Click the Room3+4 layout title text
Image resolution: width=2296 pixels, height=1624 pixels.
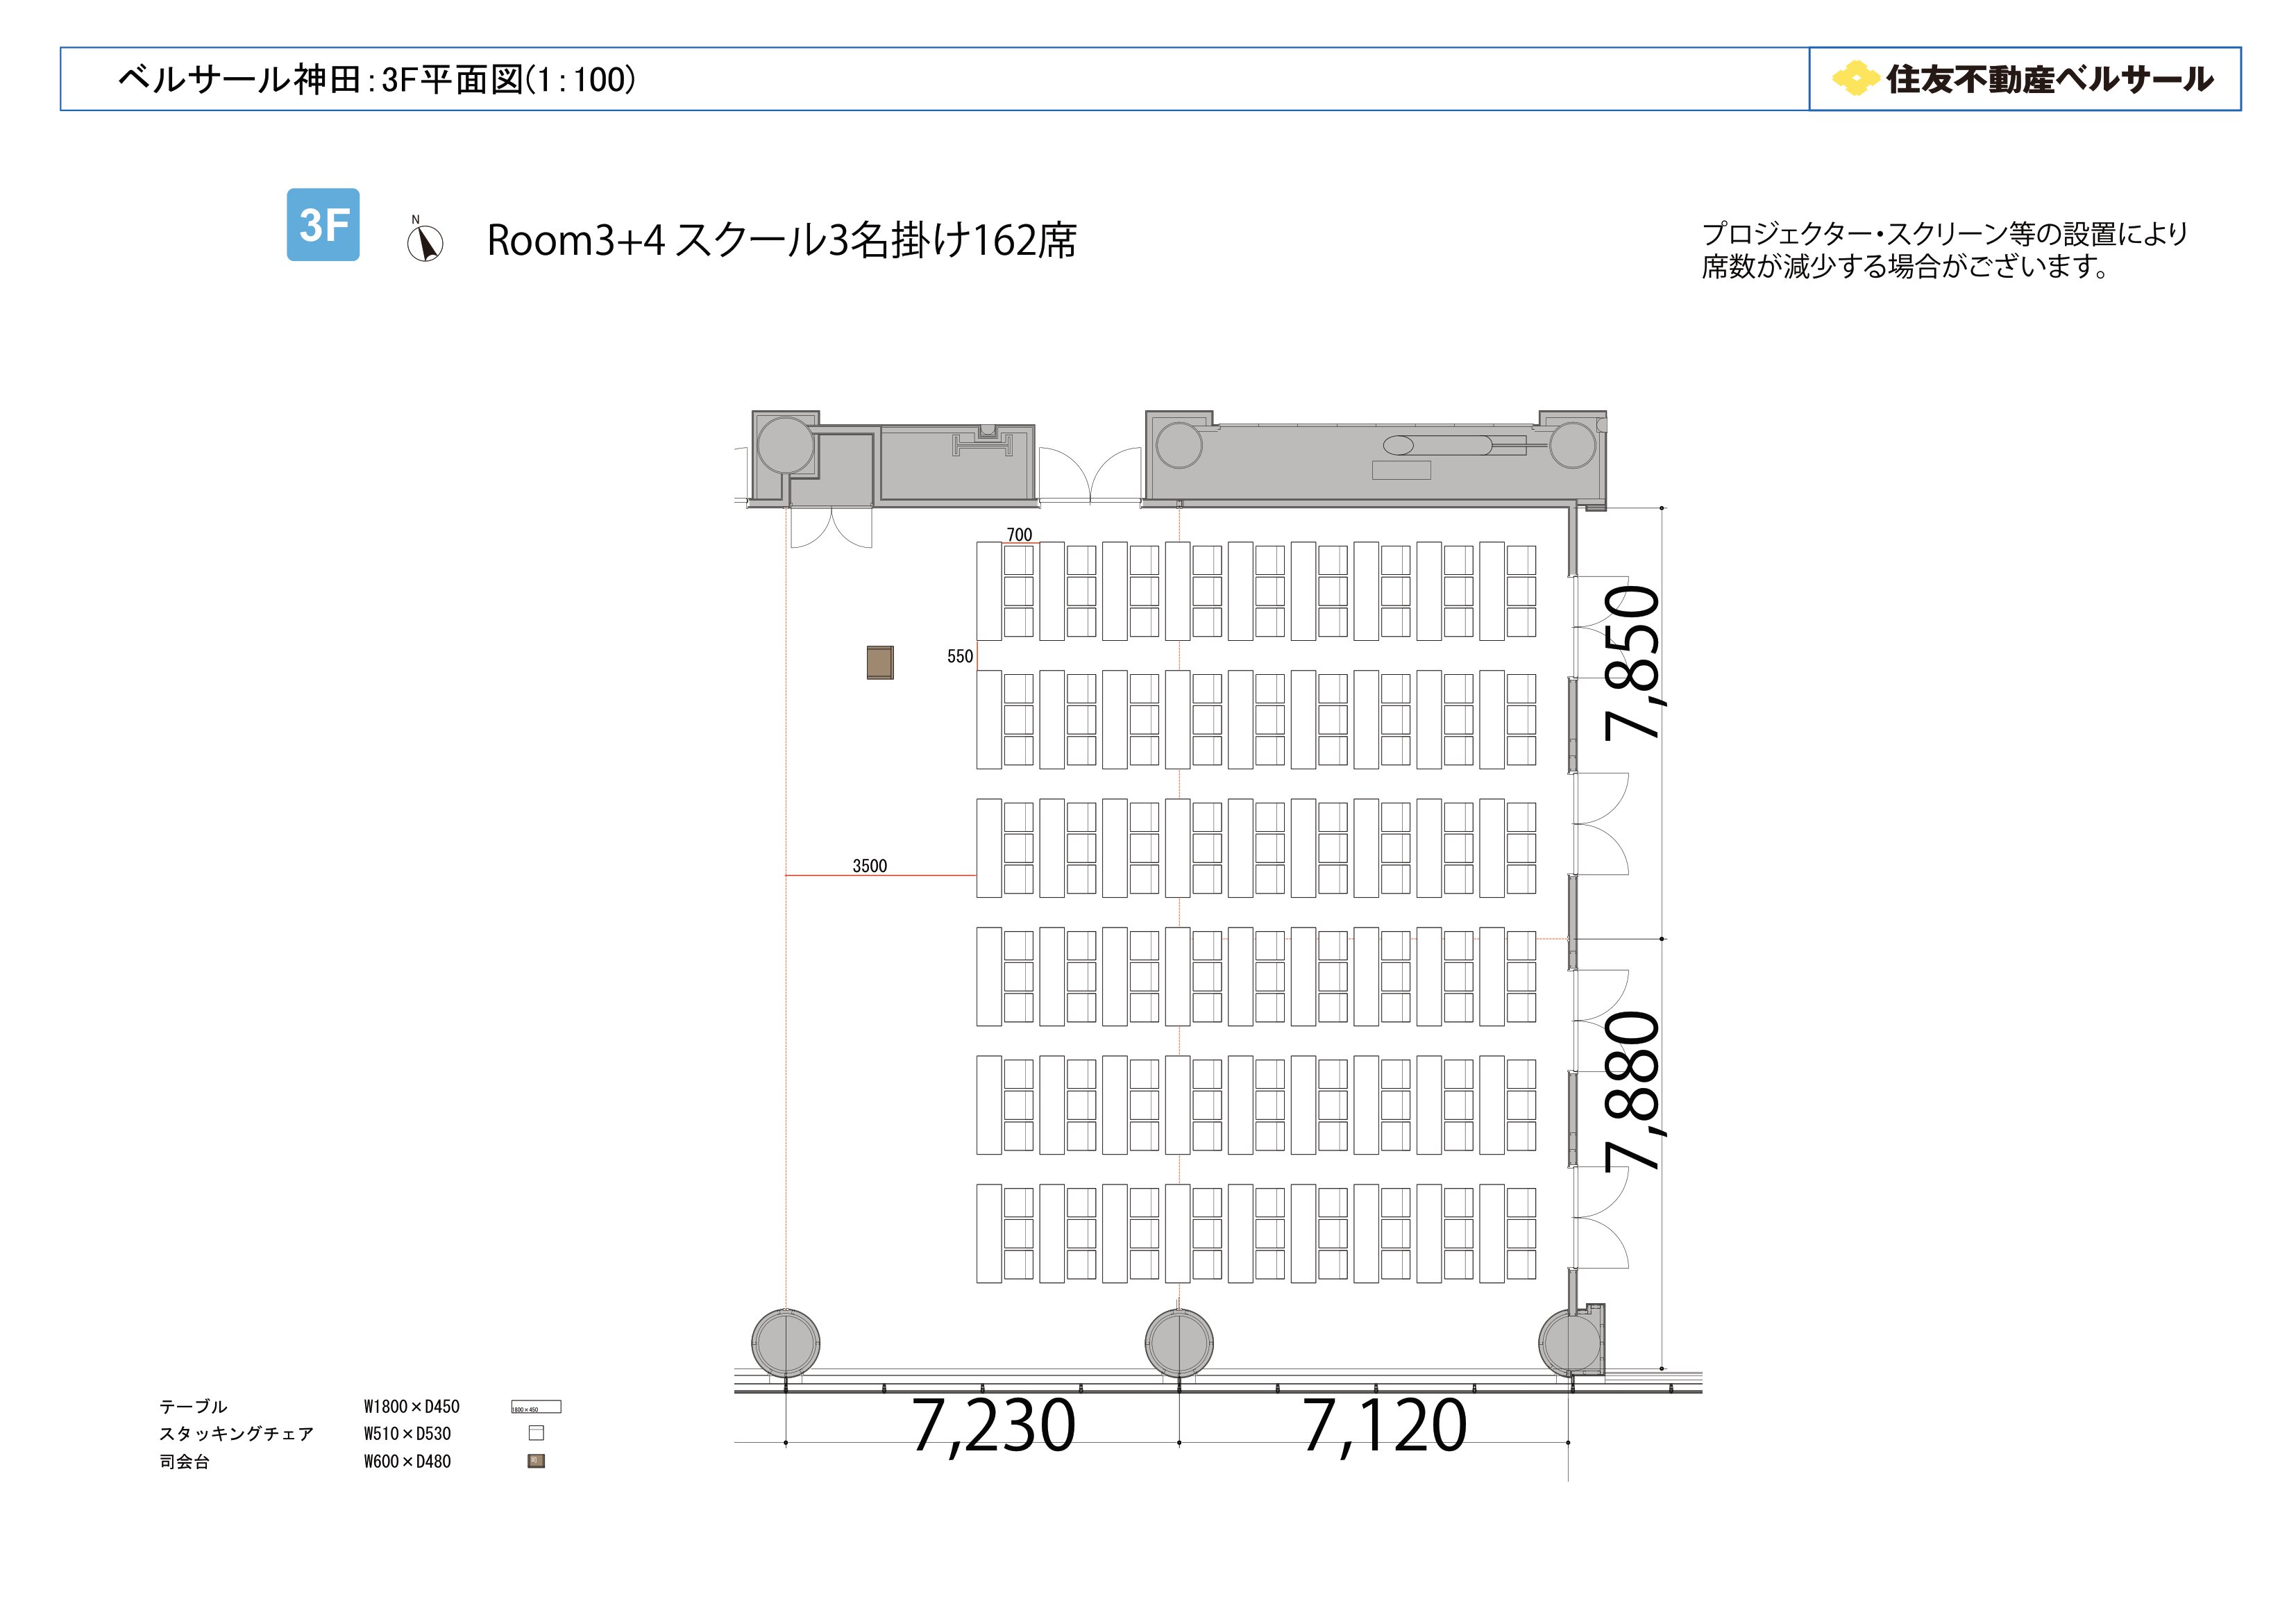(781, 241)
